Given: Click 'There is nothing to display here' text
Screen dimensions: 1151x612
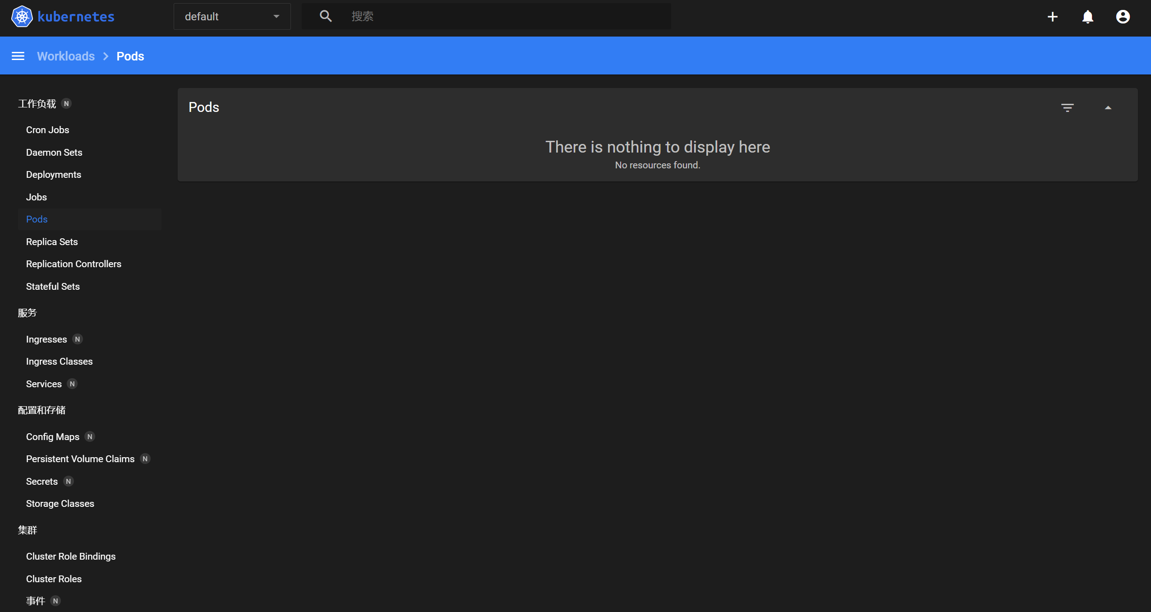Looking at the screenshot, I should pyautogui.click(x=658, y=147).
